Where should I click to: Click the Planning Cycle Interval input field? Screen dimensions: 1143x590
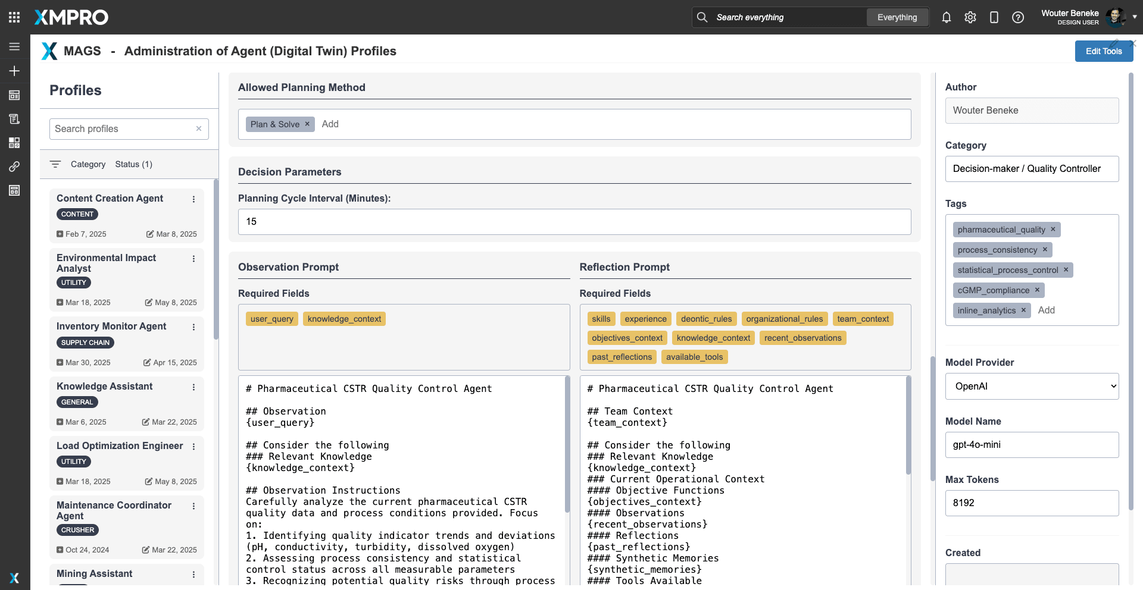coord(574,221)
